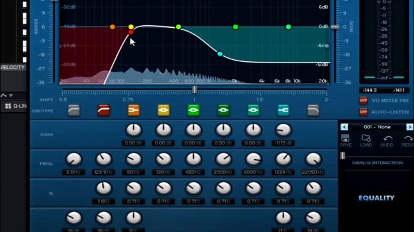This screenshot has width=414, height=232.
Task: Go to previous preset with left arrow
Action: [344, 127]
